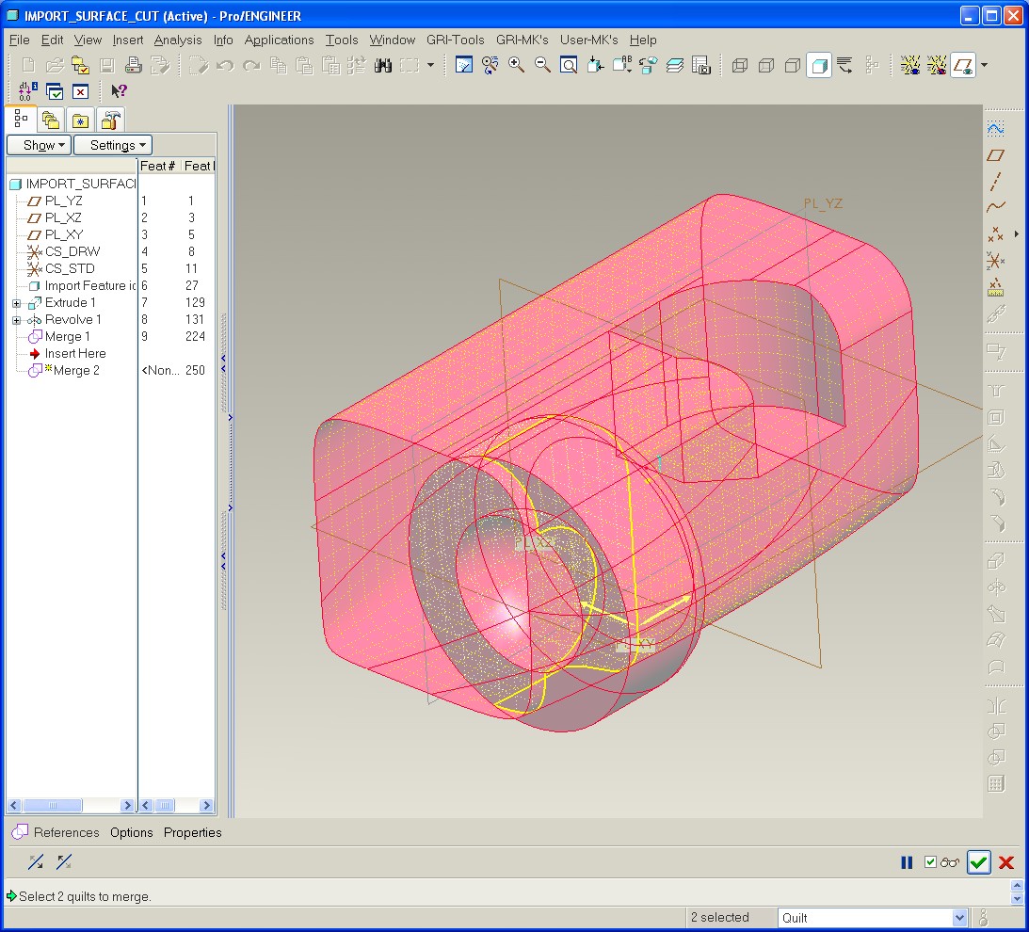Image resolution: width=1029 pixels, height=932 pixels.
Task: Activate the What's This help cursor
Action: [119, 91]
